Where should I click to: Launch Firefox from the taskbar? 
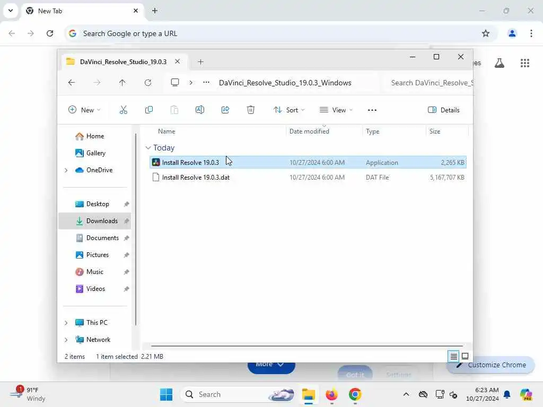coord(332,394)
